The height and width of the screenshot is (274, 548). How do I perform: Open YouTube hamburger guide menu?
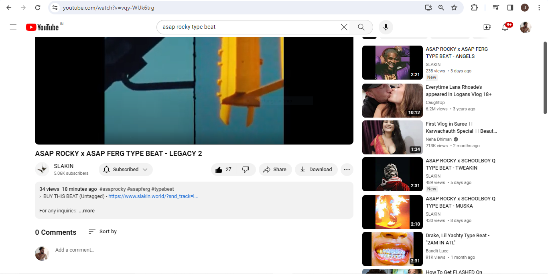(13, 27)
